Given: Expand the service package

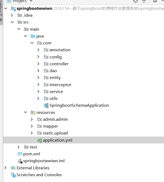Looking at the screenshot, I should (x=38, y=92).
